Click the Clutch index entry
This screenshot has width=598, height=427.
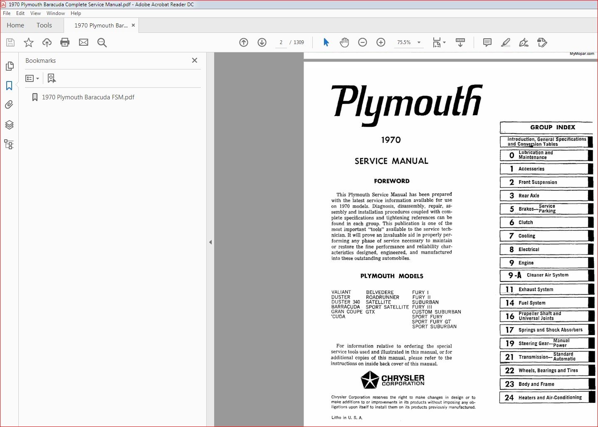click(546, 222)
